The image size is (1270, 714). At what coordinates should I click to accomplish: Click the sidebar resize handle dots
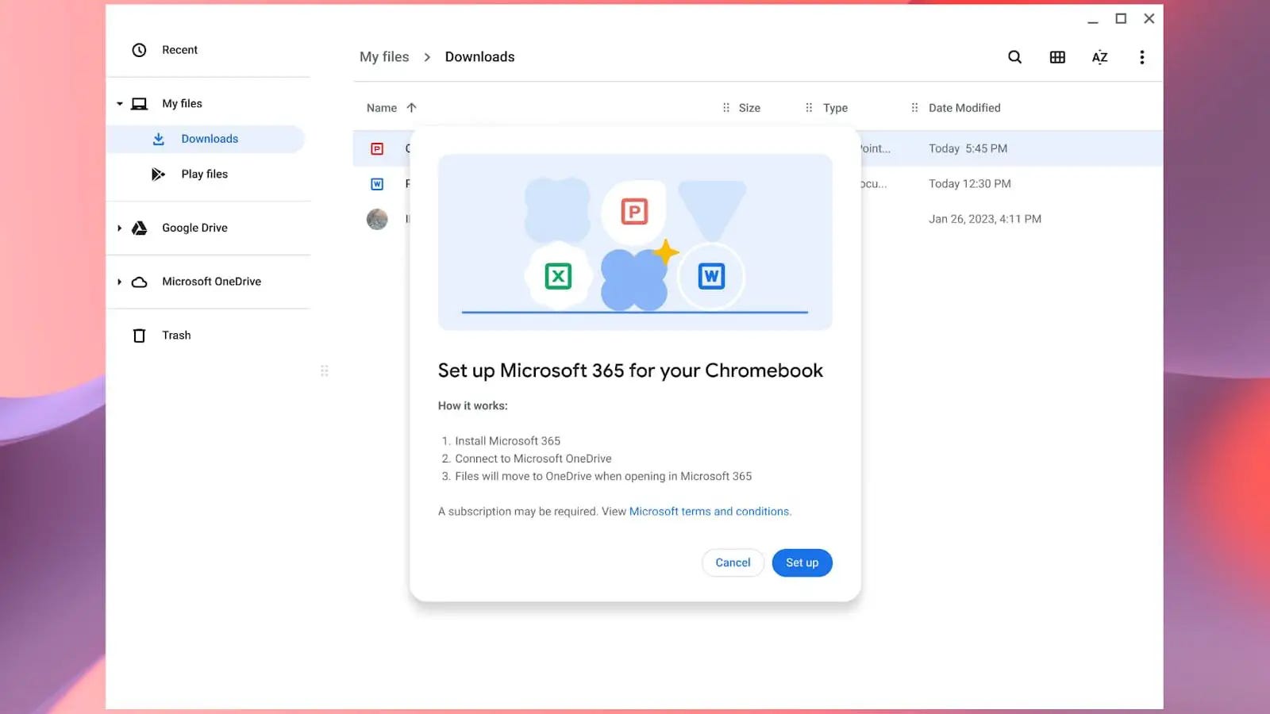pyautogui.click(x=324, y=370)
